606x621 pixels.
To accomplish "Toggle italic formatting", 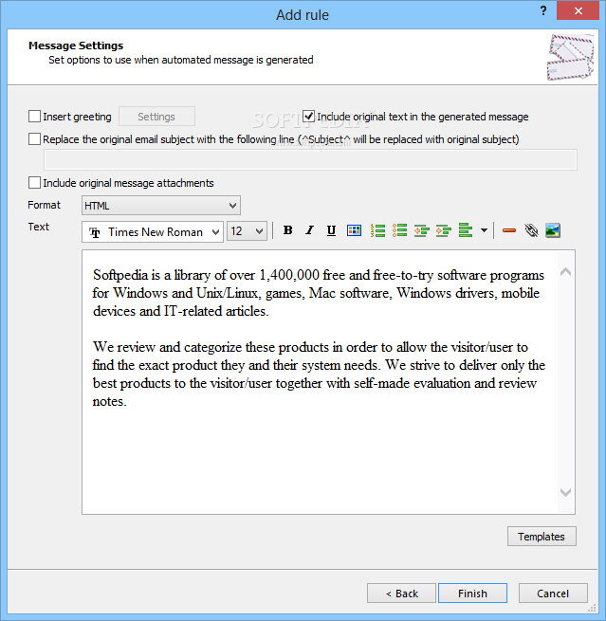I will [309, 230].
